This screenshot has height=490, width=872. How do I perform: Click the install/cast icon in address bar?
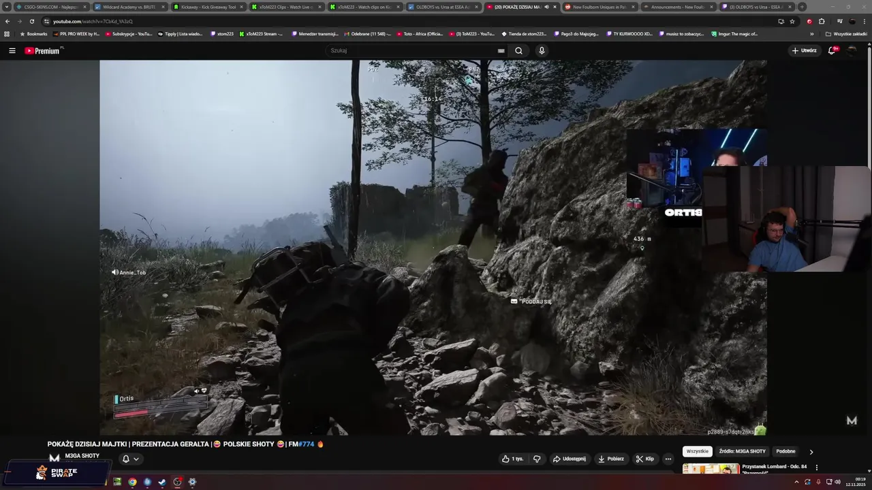coord(781,21)
